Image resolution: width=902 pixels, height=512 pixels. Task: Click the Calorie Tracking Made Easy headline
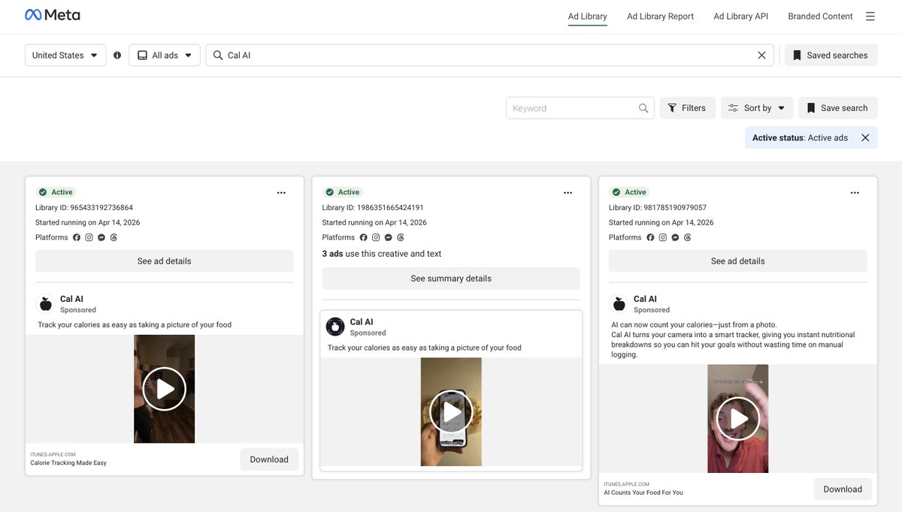(x=68, y=463)
